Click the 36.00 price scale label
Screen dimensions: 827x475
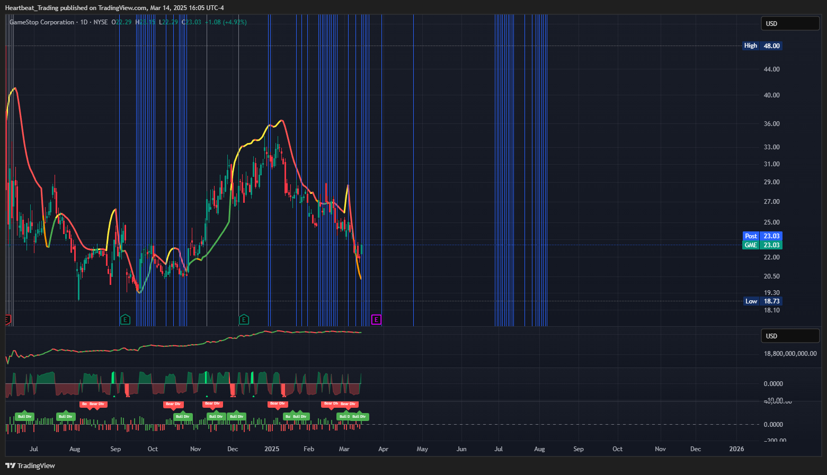tap(771, 123)
